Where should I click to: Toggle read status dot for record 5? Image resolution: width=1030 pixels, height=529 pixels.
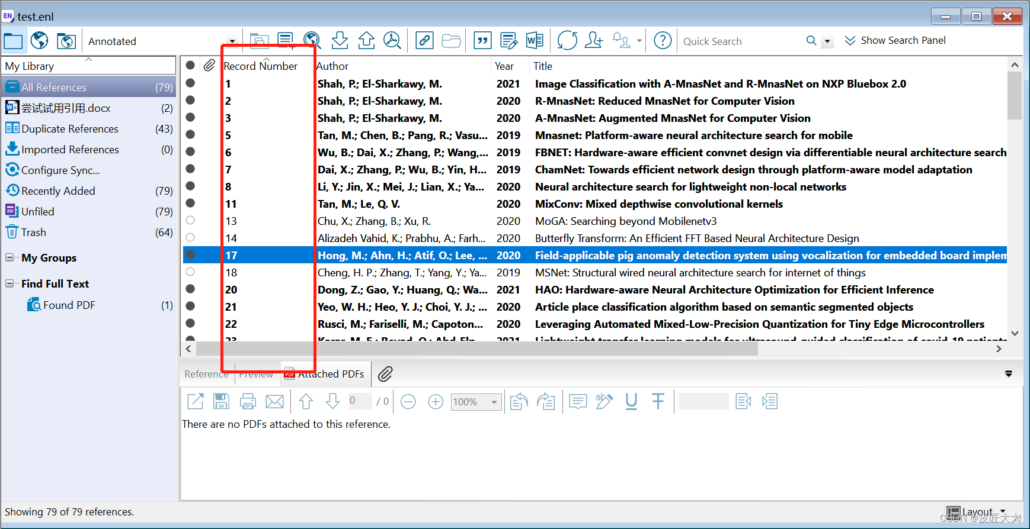click(x=190, y=134)
